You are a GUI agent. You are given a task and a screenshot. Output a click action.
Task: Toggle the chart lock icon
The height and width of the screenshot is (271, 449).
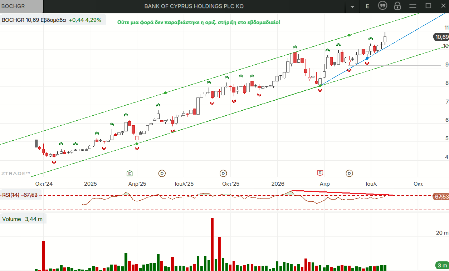tap(397, 6)
